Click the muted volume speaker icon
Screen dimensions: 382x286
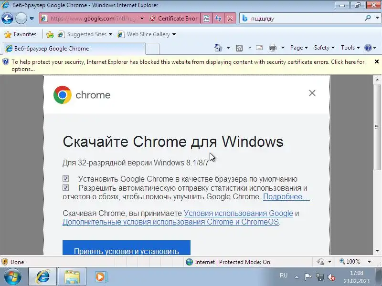331,277
